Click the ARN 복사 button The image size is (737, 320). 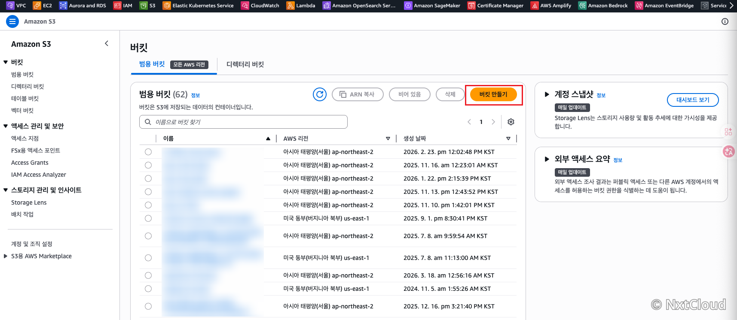358,94
